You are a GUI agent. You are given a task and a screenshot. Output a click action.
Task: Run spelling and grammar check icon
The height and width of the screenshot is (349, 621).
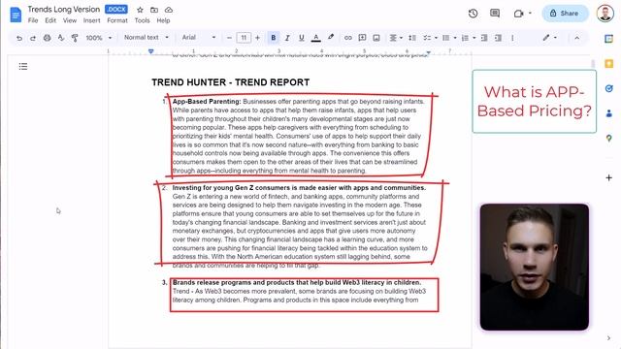tap(60, 38)
